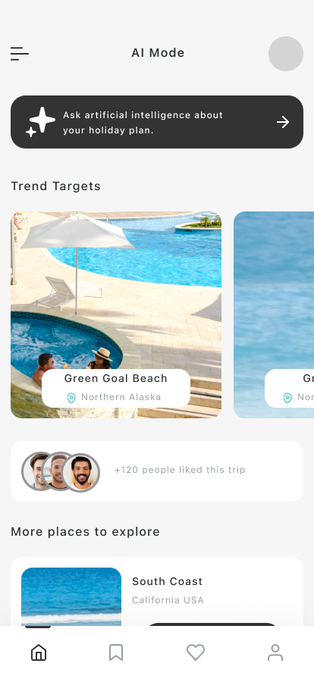Select the South Coast title
This screenshot has height=679, width=314.
(x=168, y=581)
